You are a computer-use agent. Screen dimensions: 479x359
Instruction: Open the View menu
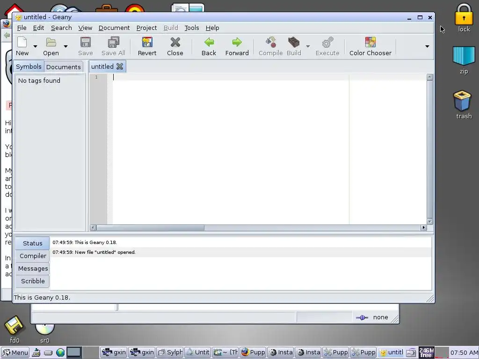point(85,28)
